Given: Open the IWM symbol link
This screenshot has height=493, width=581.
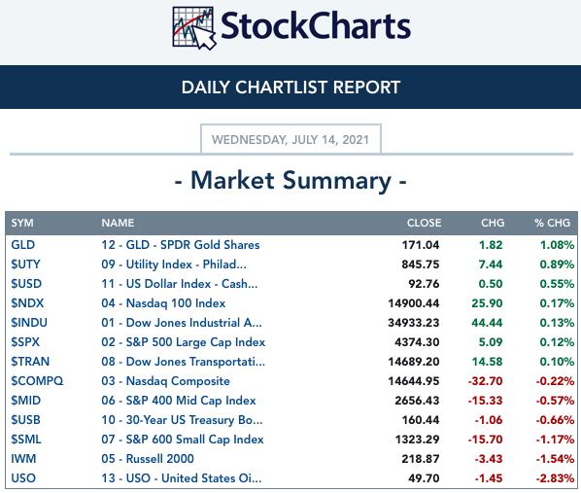Looking at the screenshot, I should tap(23, 459).
